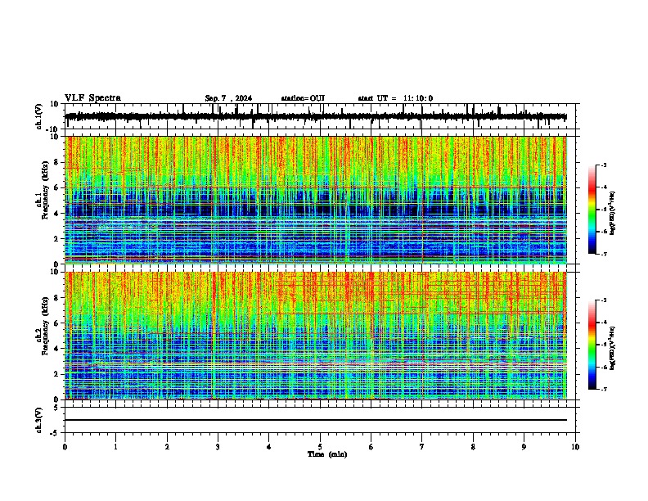Click inside the ch.2 spectrogram plot
Viewport: 648px width, 501px height.
316,336
